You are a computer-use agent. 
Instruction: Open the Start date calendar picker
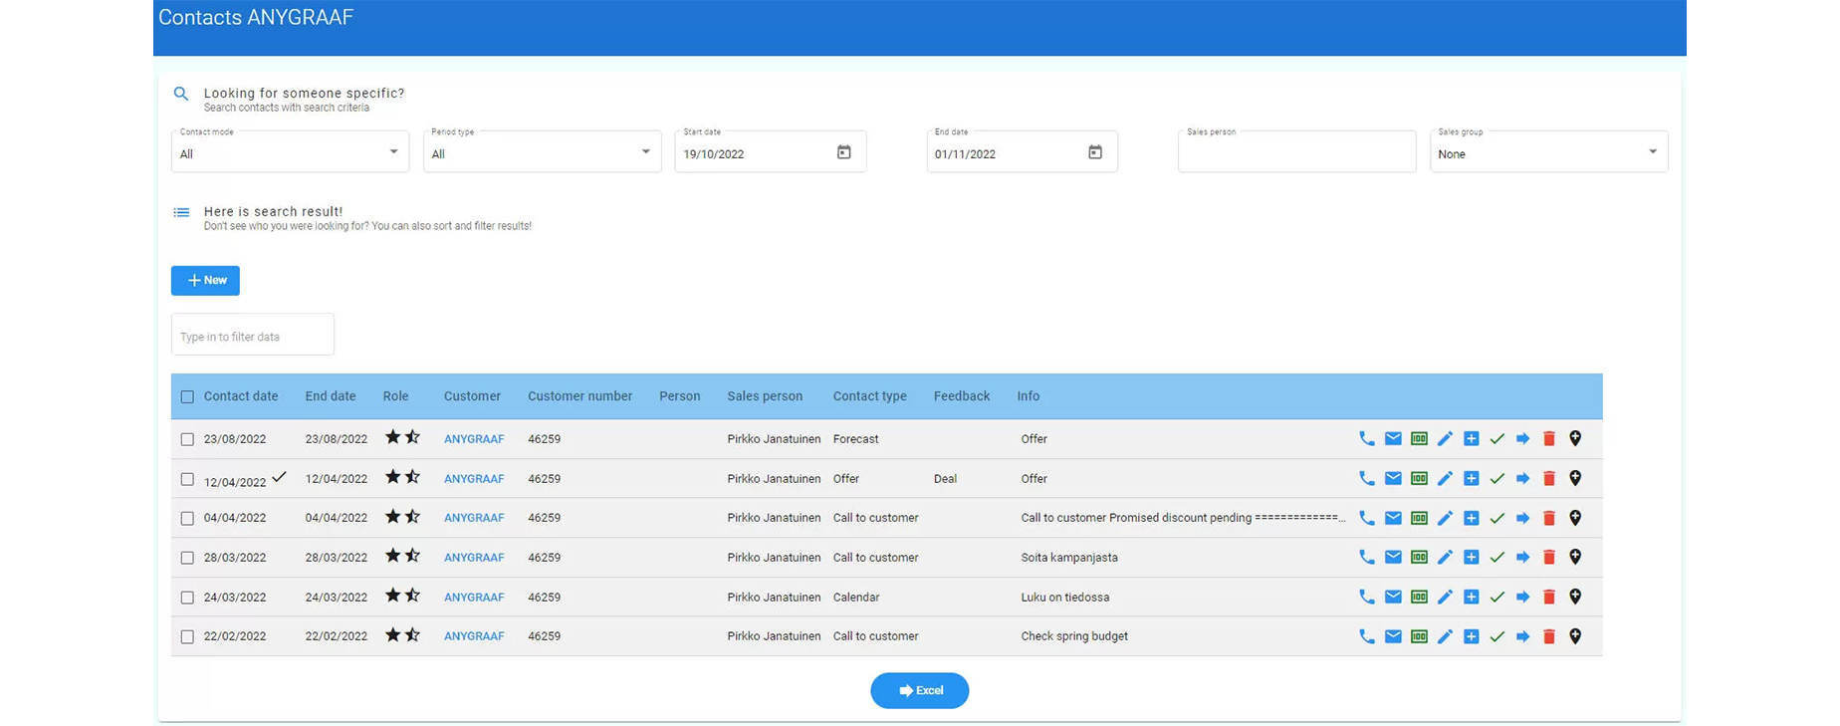[843, 152]
